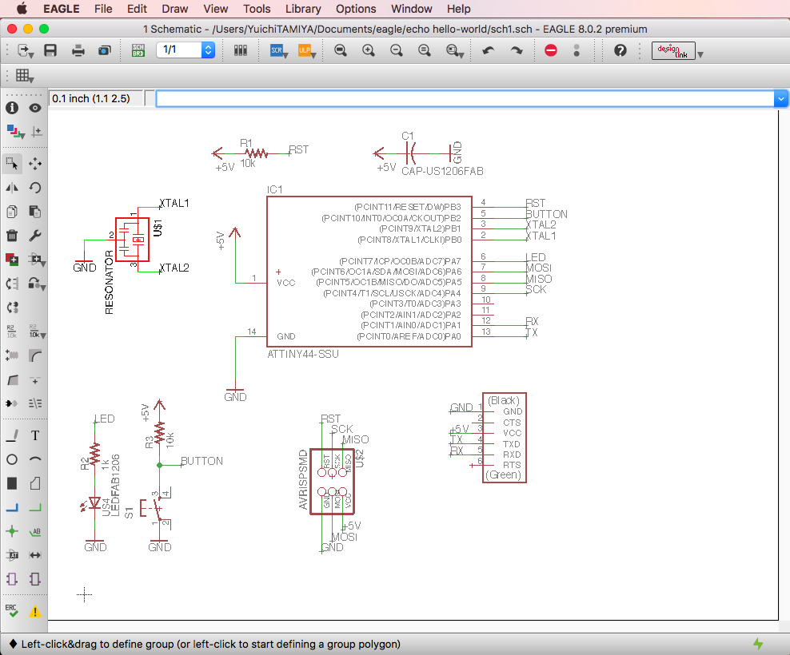The image size is (790, 655).
Task: Click in the command line input field
Action: [x=465, y=99]
